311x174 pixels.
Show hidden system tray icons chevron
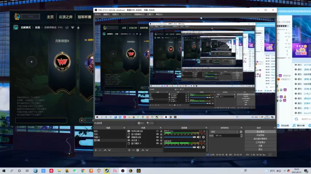click(285, 171)
